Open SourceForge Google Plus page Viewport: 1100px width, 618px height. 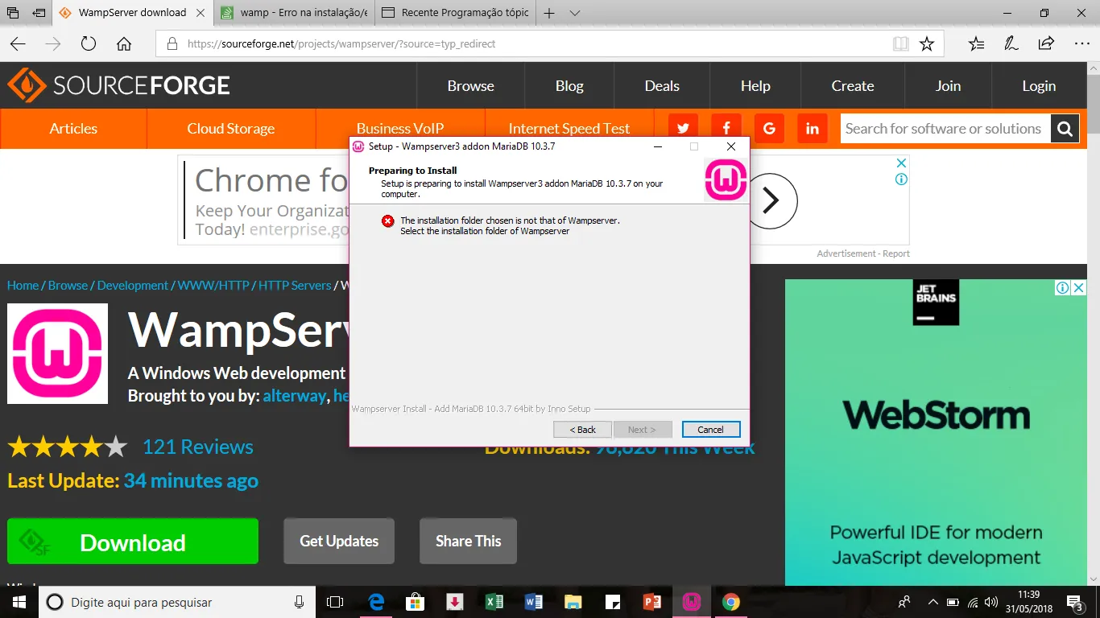pyautogui.click(x=769, y=129)
